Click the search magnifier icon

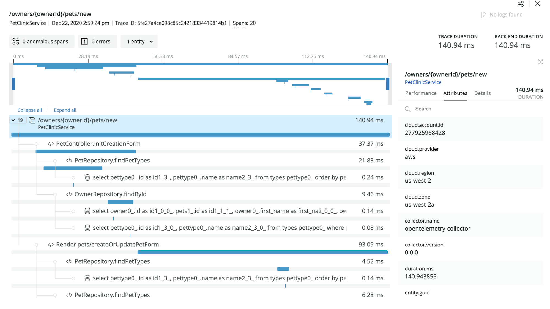(408, 109)
